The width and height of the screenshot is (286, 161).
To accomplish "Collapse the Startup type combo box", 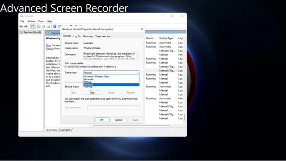I will pos(137,72).
